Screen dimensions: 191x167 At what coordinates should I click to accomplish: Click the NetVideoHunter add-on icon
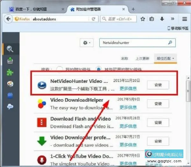(42, 85)
